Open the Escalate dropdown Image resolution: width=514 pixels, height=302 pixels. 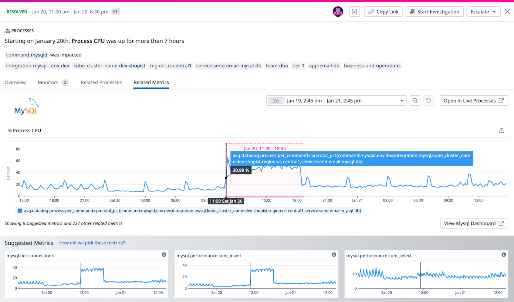483,12
